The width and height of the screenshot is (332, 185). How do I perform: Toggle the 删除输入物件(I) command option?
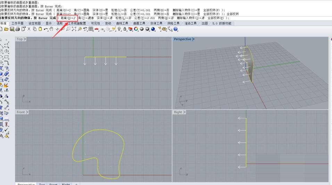[191, 18]
